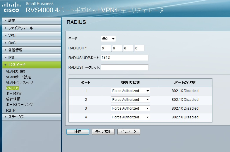This screenshot has width=230, height=152.
Task: Click the third RADIUS IP octet field
Action: coord(128,48)
